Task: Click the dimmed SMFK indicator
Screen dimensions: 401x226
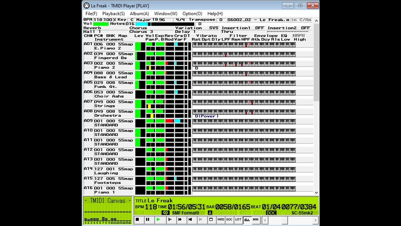Action: click(284, 213)
